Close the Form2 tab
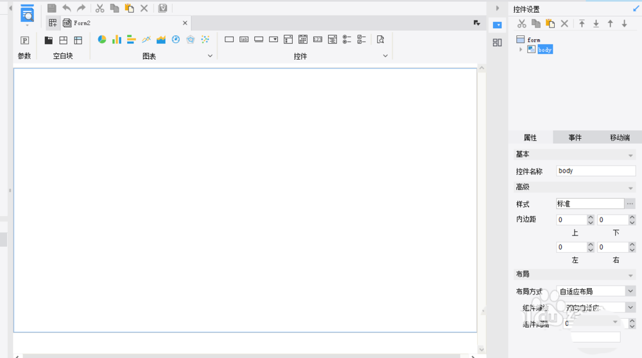Image resolution: width=642 pixels, height=358 pixels. pyautogui.click(x=185, y=23)
